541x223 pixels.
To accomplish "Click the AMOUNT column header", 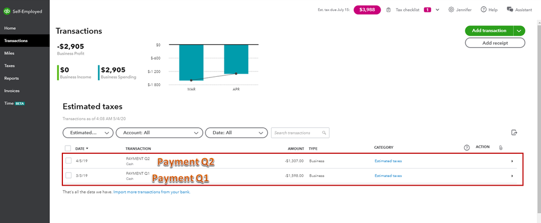I will point(296,148).
